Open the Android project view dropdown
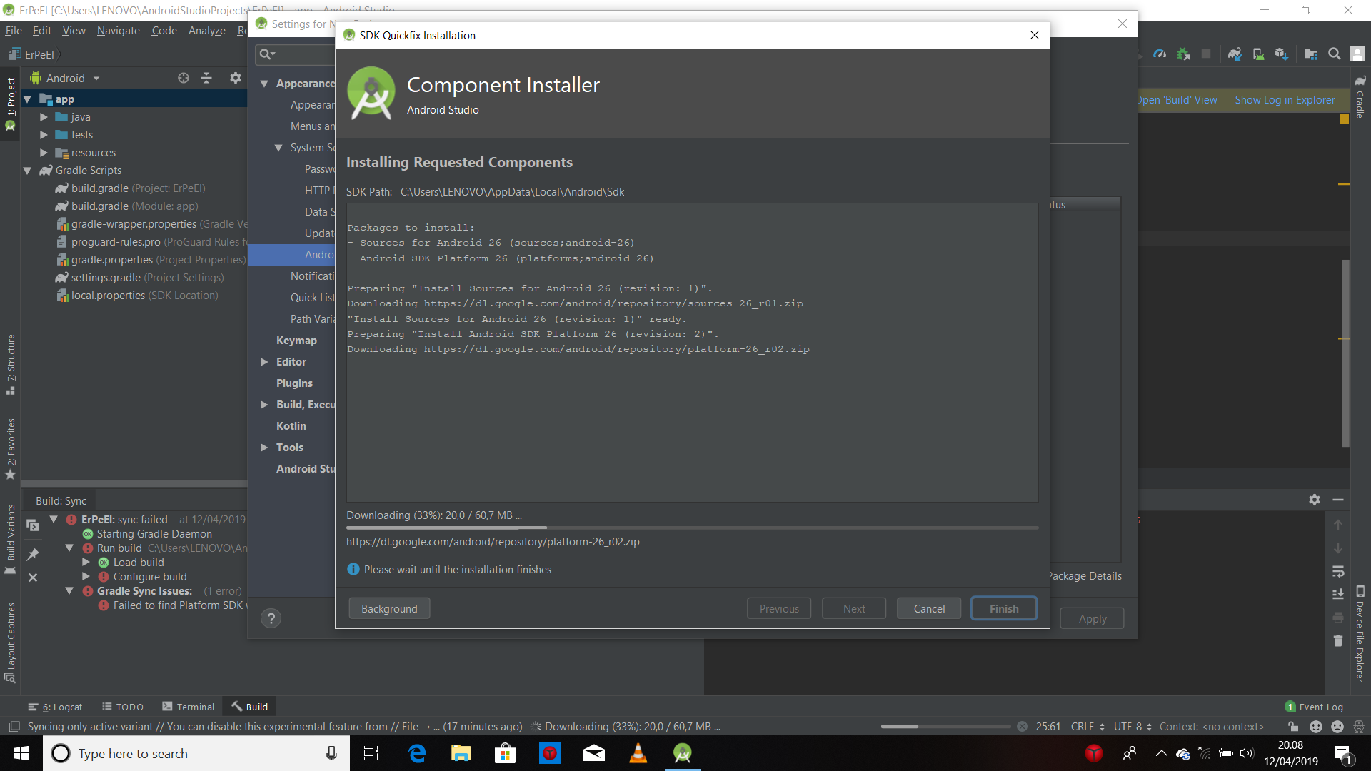This screenshot has height=771, width=1371. point(66,78)
